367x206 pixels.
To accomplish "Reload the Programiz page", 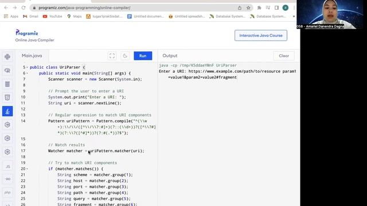I will (24, 7).
